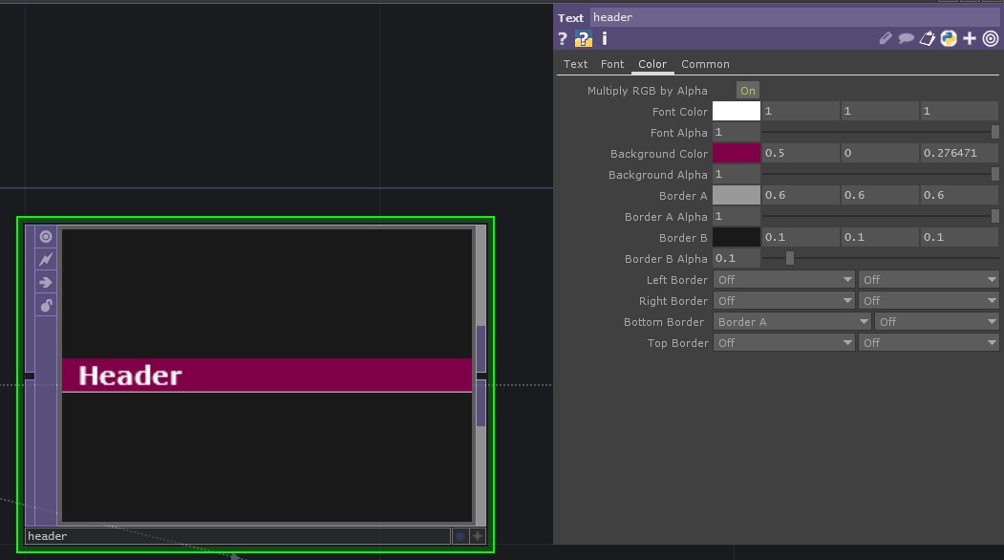Click the 'Background Color' parameter label
1004x560 pixels.
658,154
